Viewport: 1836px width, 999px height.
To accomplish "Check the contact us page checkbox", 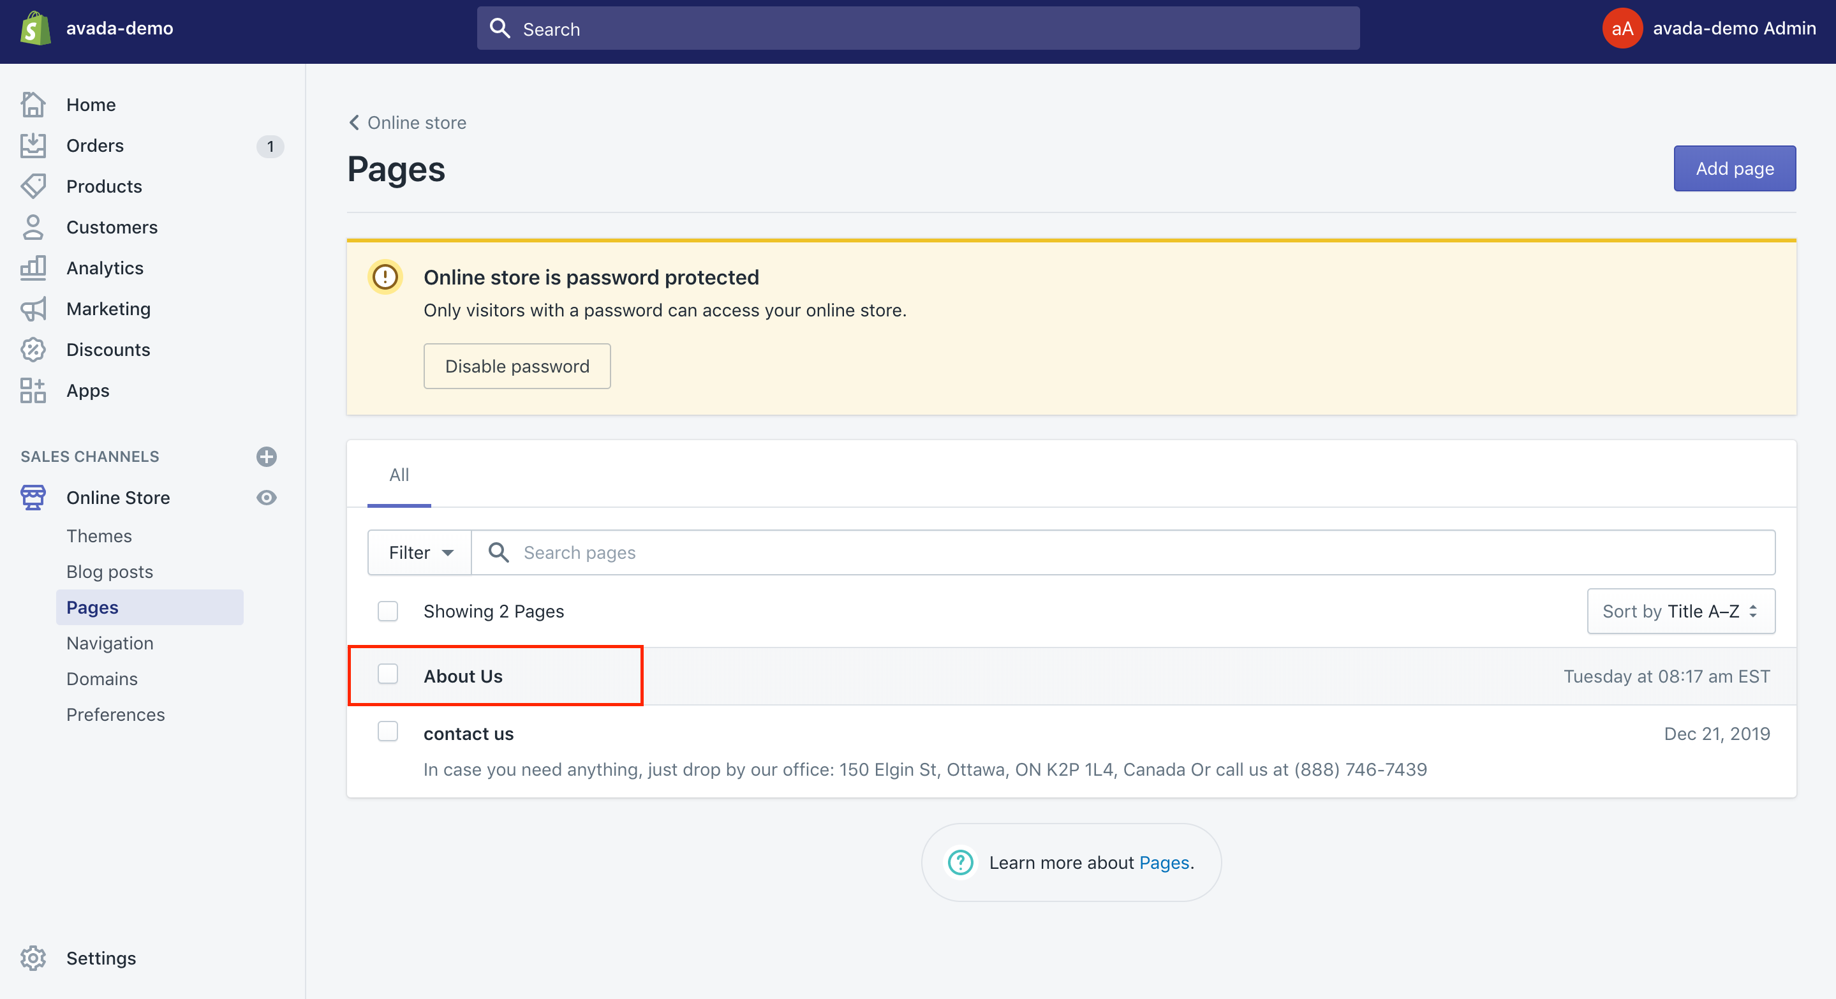I will [389, 733].
